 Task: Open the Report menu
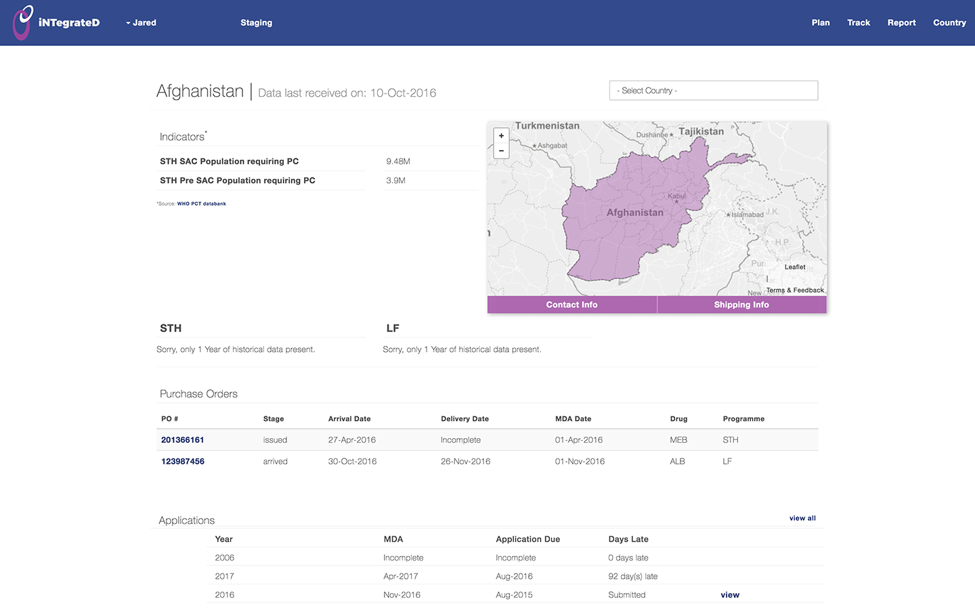(901, 22)
